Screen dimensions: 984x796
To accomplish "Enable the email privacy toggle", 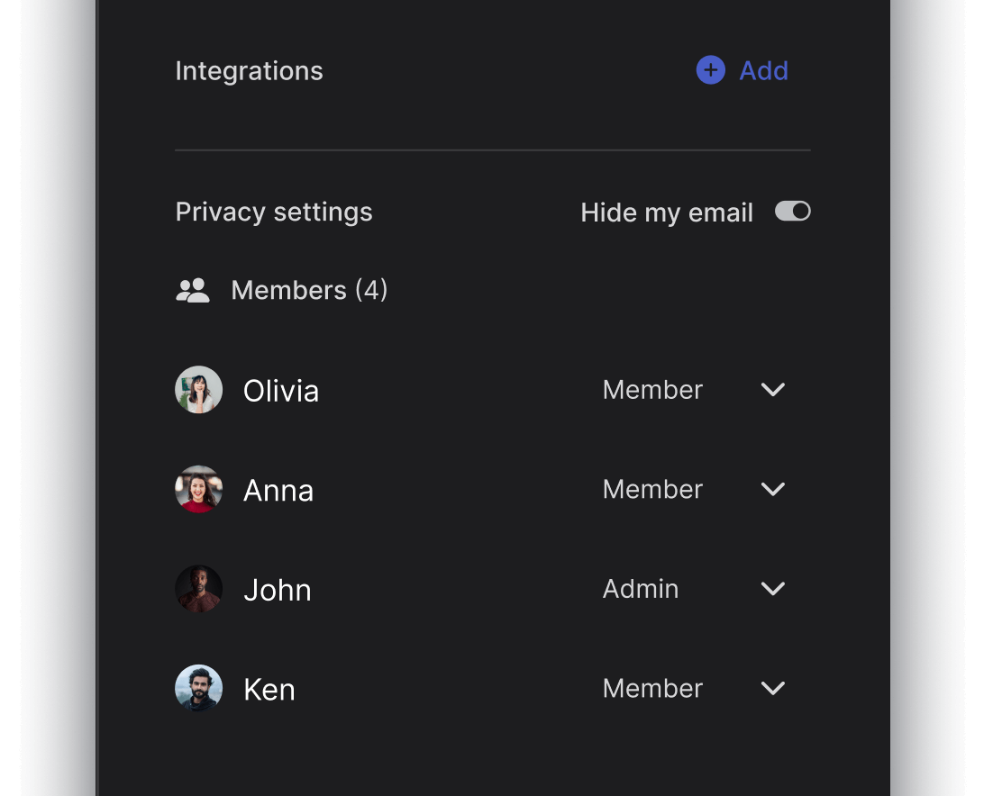I will coord(792,211).
